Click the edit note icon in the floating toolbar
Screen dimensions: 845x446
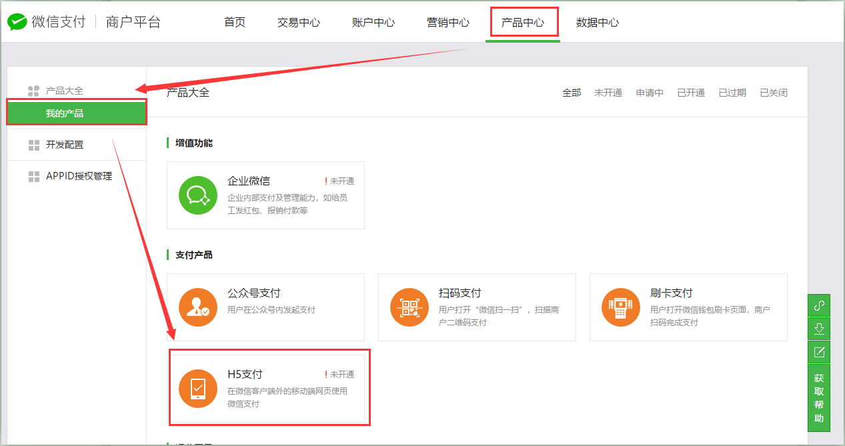pyautogui.click(x=819, y=351)
